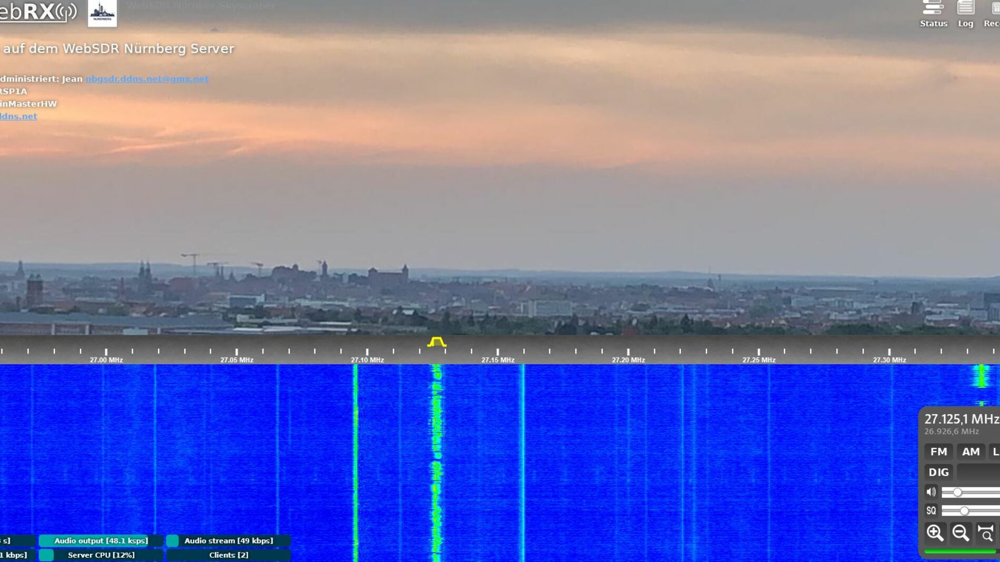Screen dimensions: 1000x562
Task: Switch demodulator to AM mode
Action: pos(970,451)
